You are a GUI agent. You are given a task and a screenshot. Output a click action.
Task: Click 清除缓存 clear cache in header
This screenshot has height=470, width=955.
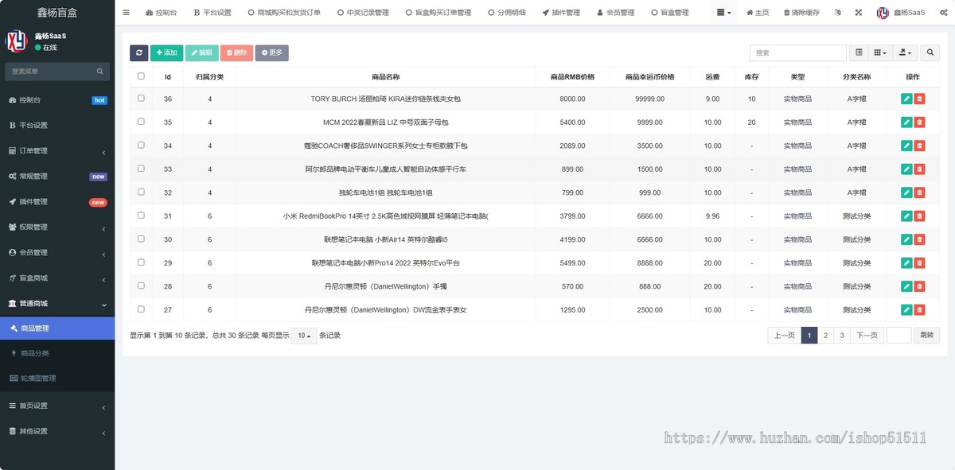coord(801,13)
